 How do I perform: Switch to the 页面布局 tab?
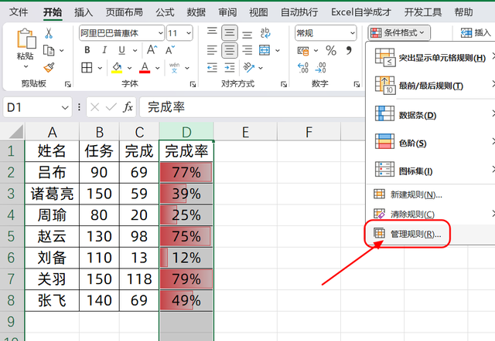[124, 12]
